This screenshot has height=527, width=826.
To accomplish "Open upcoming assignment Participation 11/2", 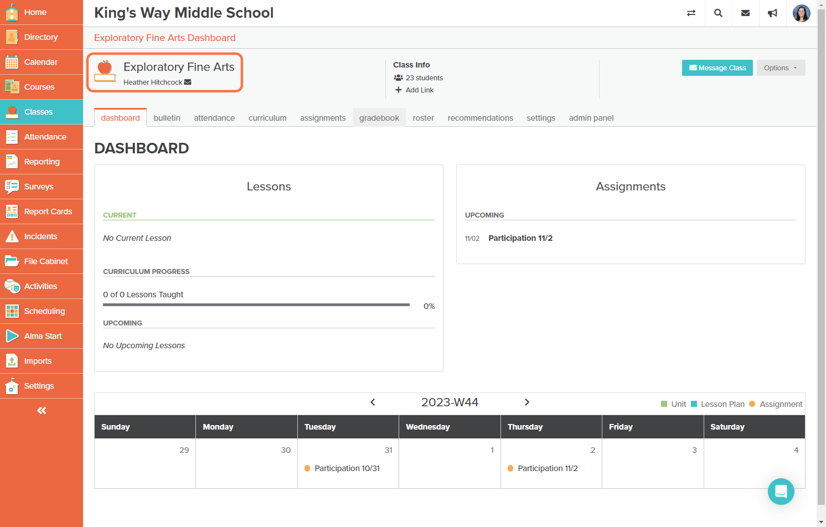I will [x=520, y=238].
